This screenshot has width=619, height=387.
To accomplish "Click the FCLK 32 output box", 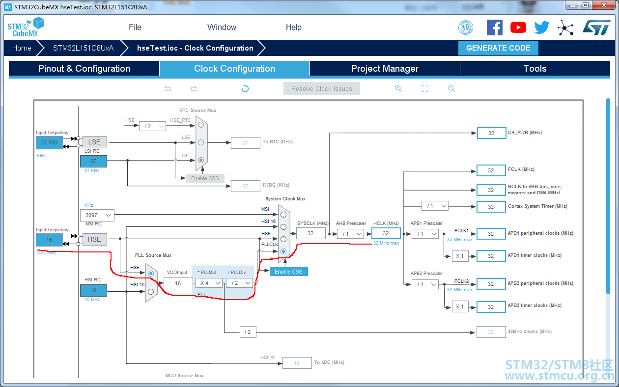I will point(491,170).
